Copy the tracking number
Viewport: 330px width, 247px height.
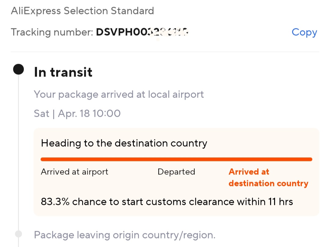point(304,32)
